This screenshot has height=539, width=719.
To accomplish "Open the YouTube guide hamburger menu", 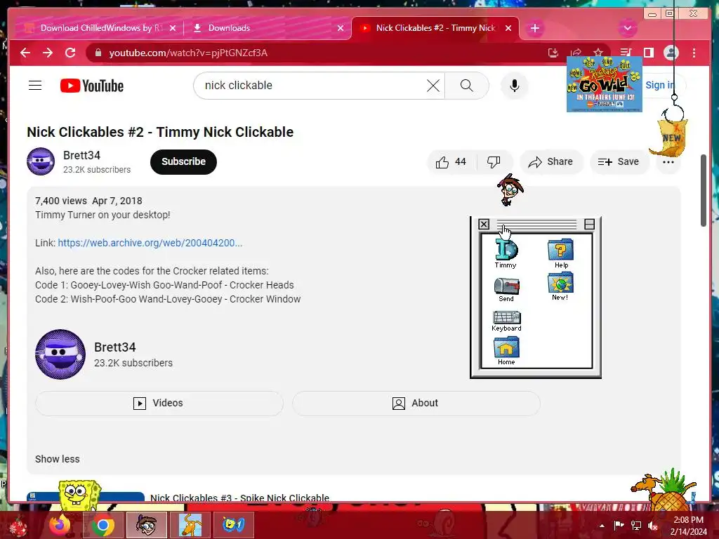I will click(x=35, y=86).
